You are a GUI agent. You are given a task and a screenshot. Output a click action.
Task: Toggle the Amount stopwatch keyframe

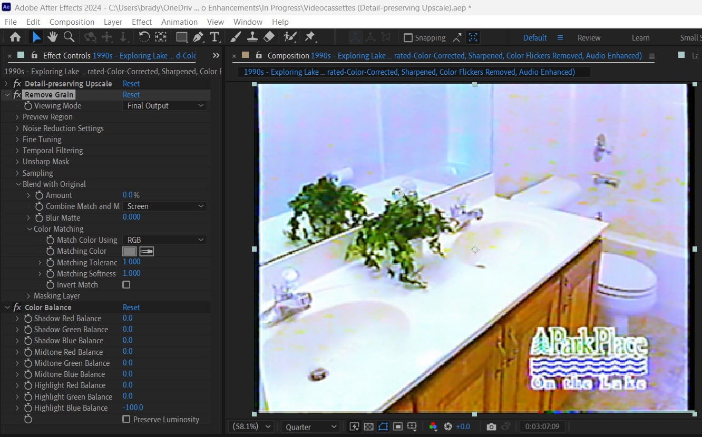coord(39,195)
